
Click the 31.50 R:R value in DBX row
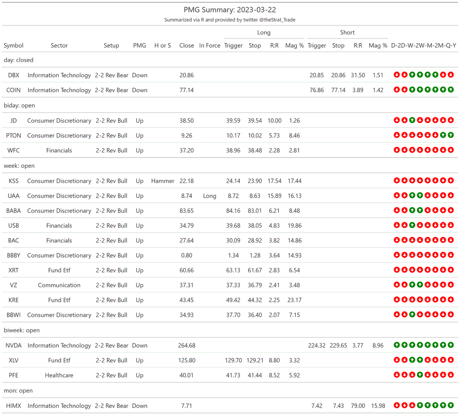358,75
